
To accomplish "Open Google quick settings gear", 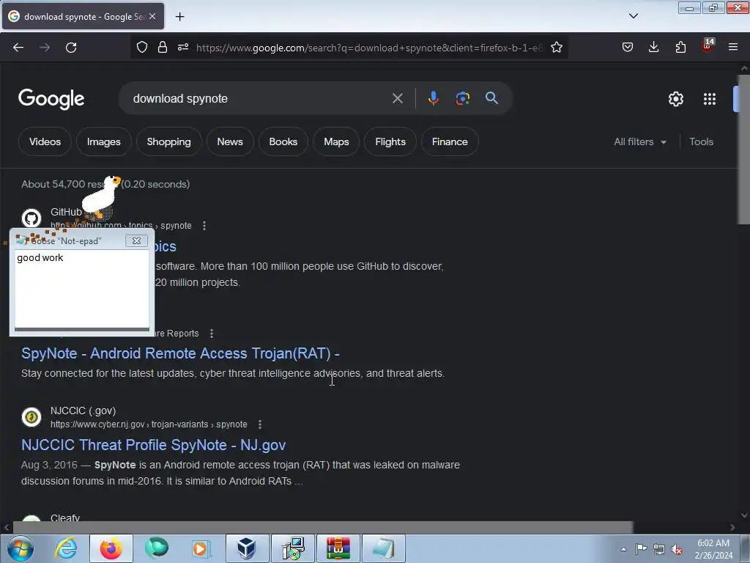I will click(x=676, y=99).
